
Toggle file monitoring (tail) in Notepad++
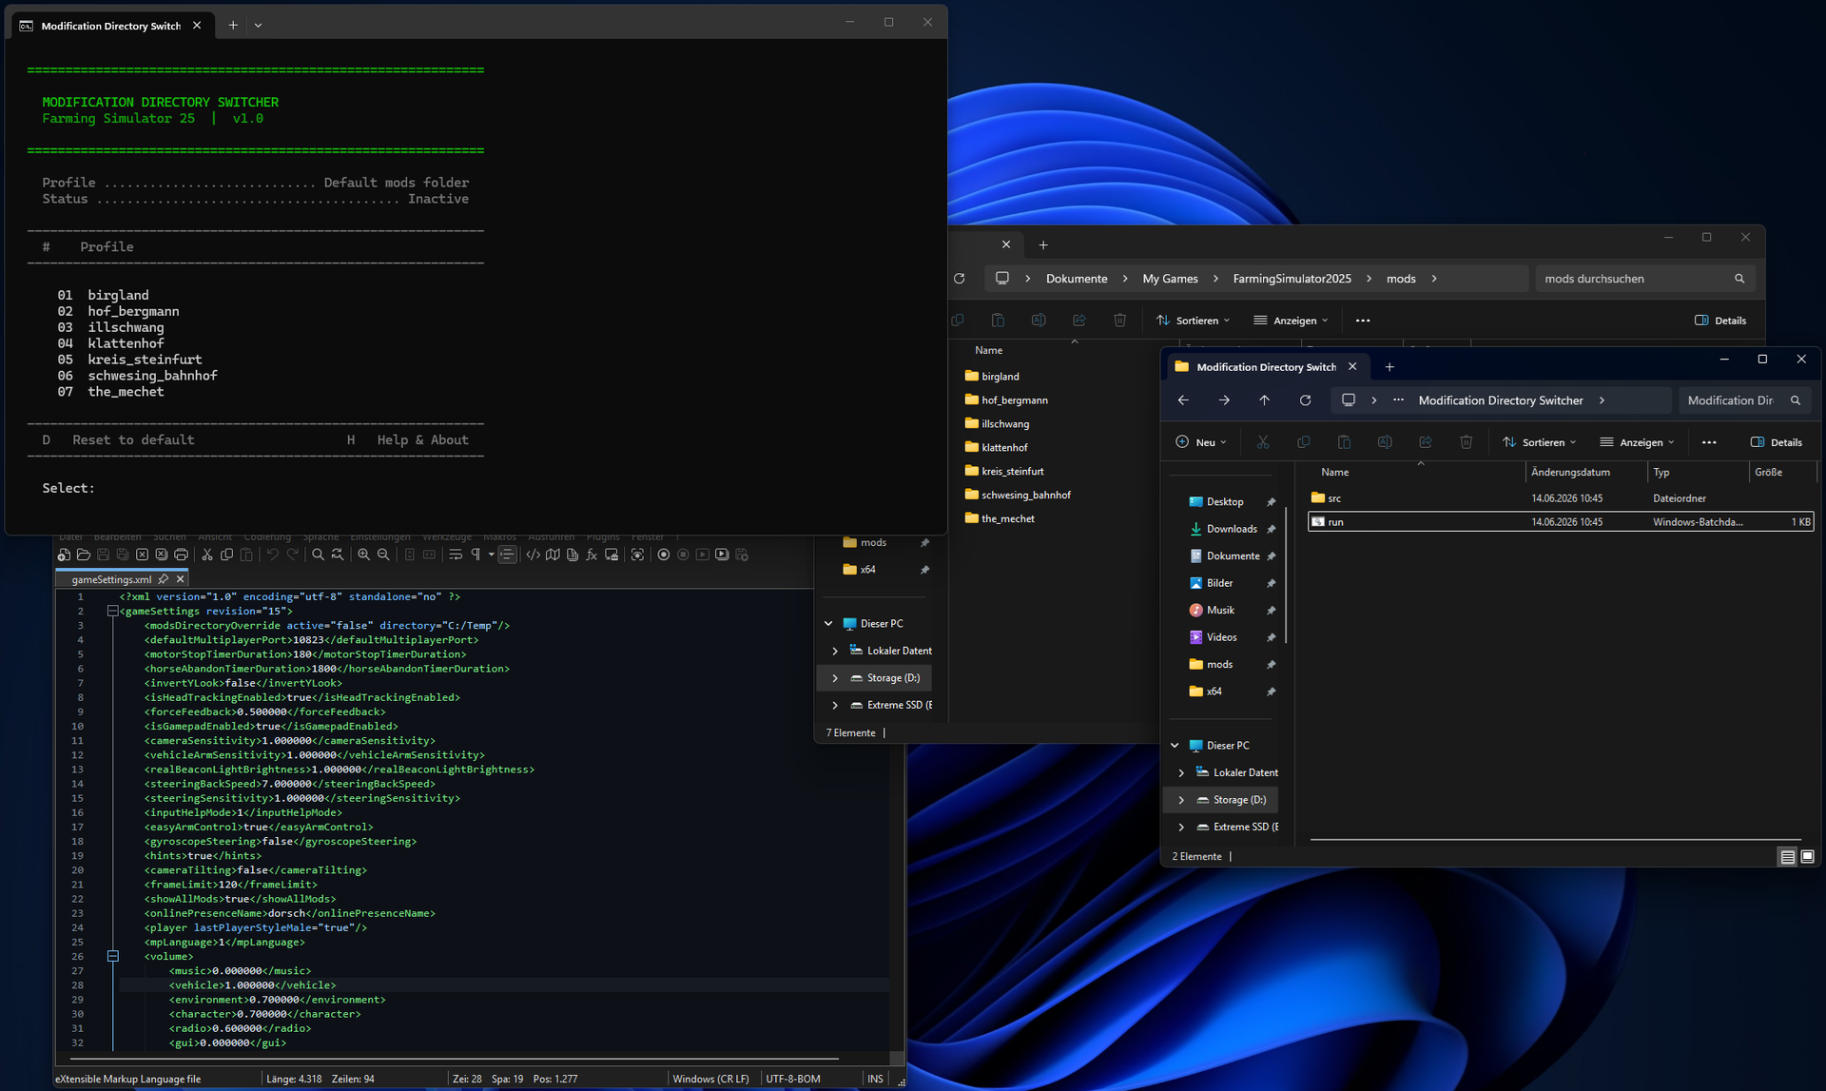coord(637,555)
